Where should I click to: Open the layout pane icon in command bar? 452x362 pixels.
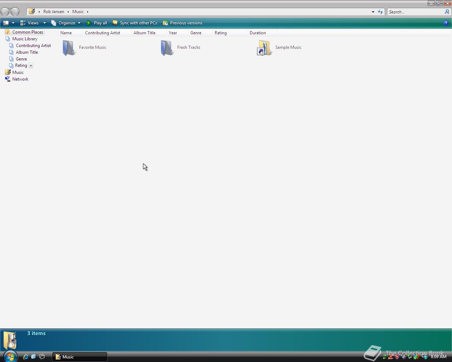[x=6, y=23]
